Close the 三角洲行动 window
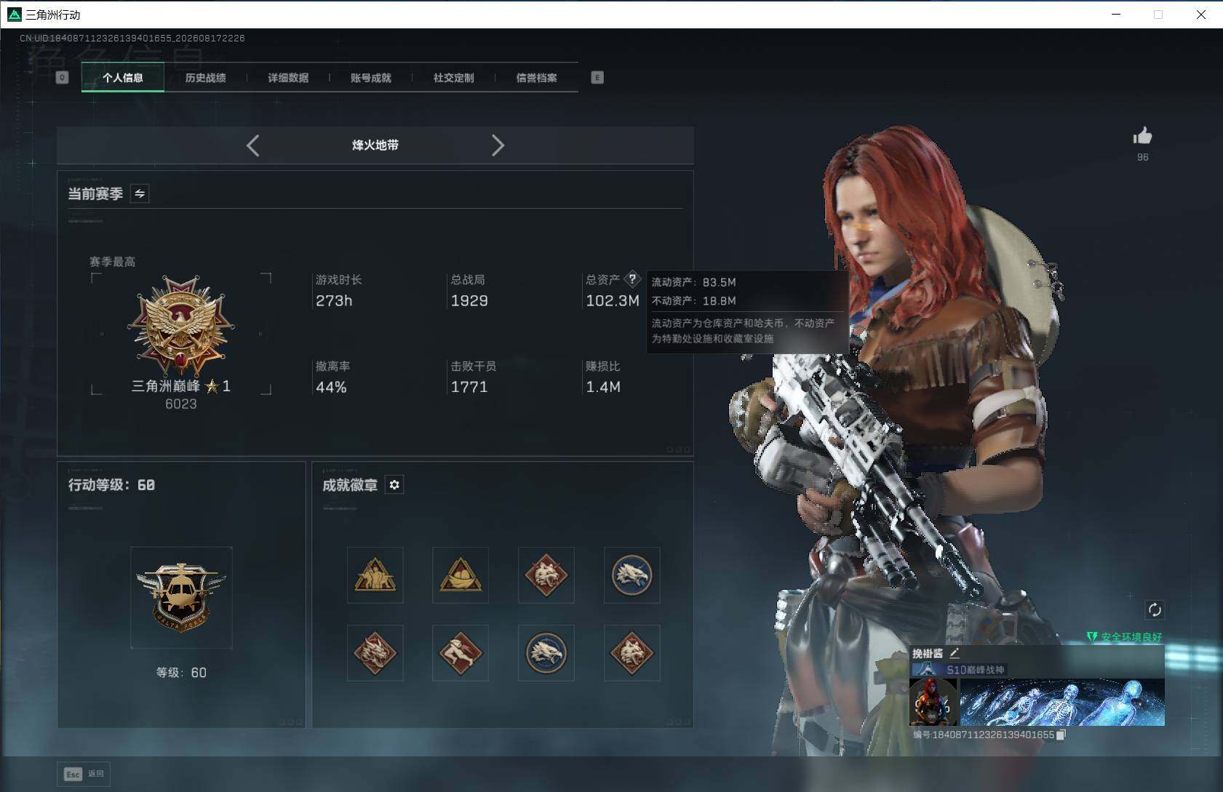 coord(1201,15)
